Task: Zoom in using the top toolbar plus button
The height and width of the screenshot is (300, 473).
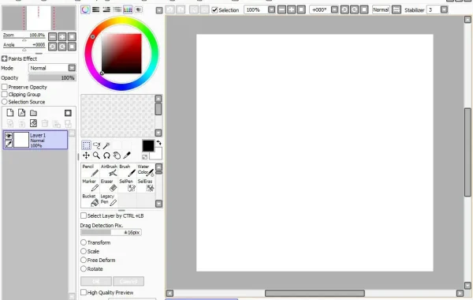Action: (x=292, y=9)
